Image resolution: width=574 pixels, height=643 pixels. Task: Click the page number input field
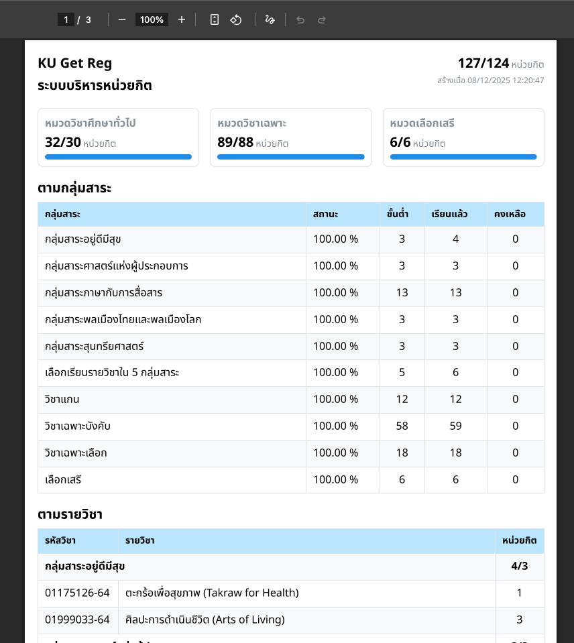point(66,19)
